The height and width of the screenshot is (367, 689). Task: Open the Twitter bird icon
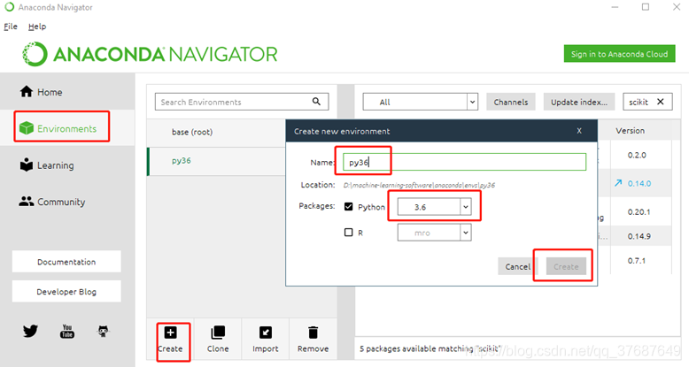tap(30, 331)
